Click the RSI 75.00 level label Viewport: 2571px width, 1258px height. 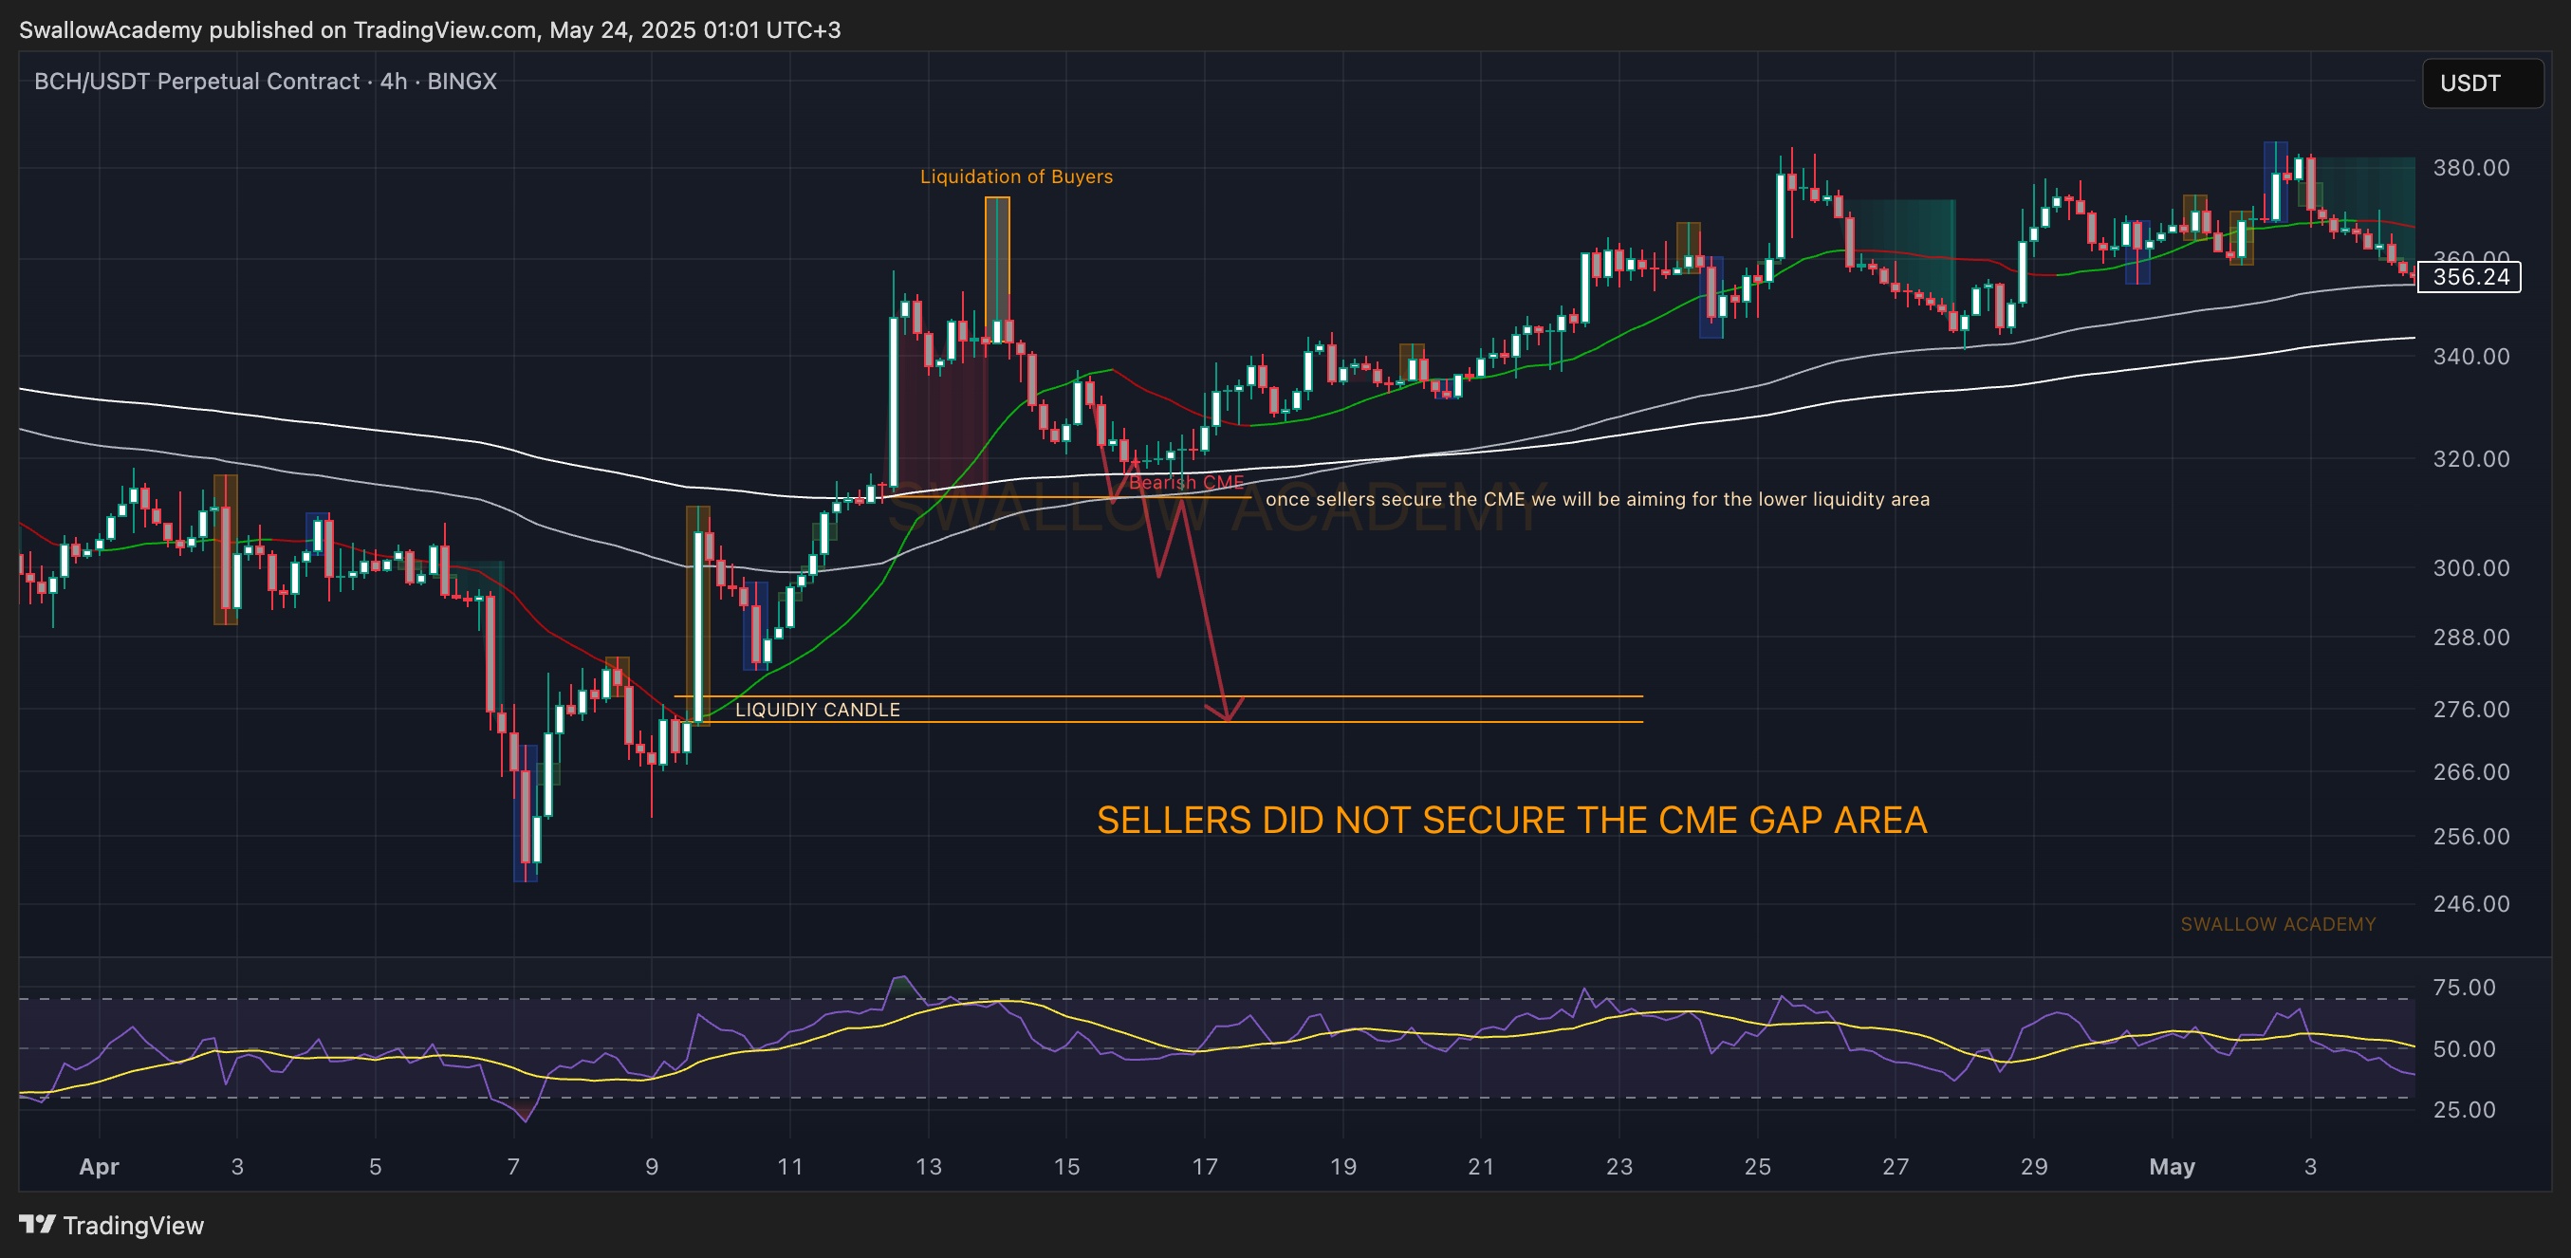(x=2464, y=988)
